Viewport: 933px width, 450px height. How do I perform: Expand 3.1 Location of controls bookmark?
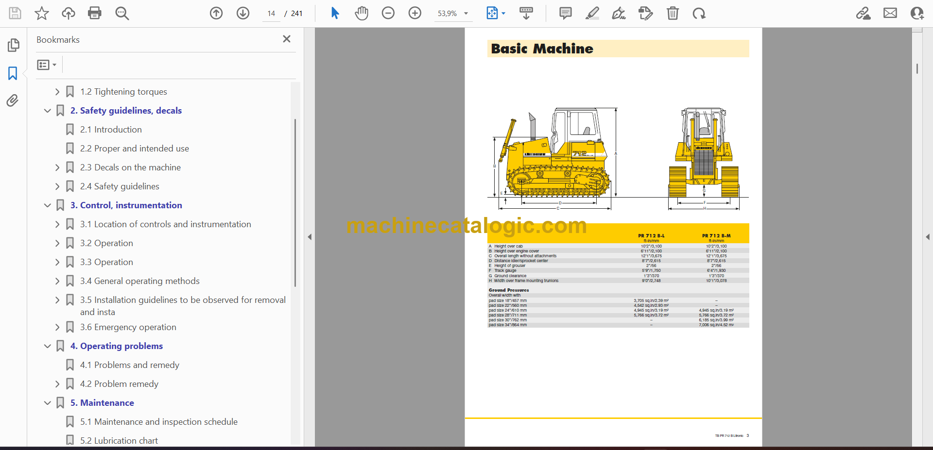tap(57, 224)
